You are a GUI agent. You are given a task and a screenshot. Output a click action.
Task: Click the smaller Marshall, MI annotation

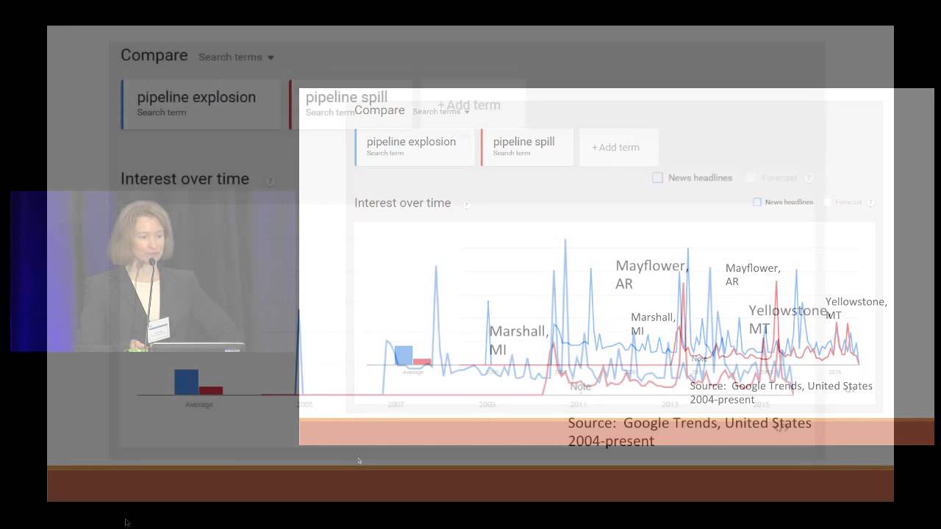pyautogui.click(x=653, y=324)
